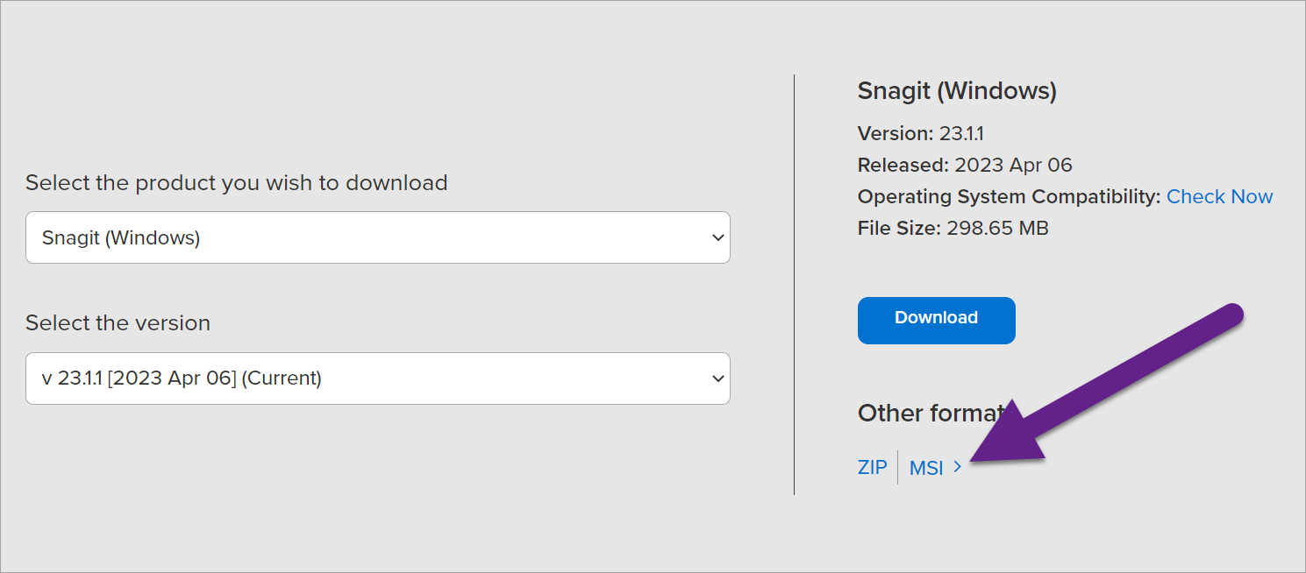Expand the version selection dropdown

[x=377, y=378]
